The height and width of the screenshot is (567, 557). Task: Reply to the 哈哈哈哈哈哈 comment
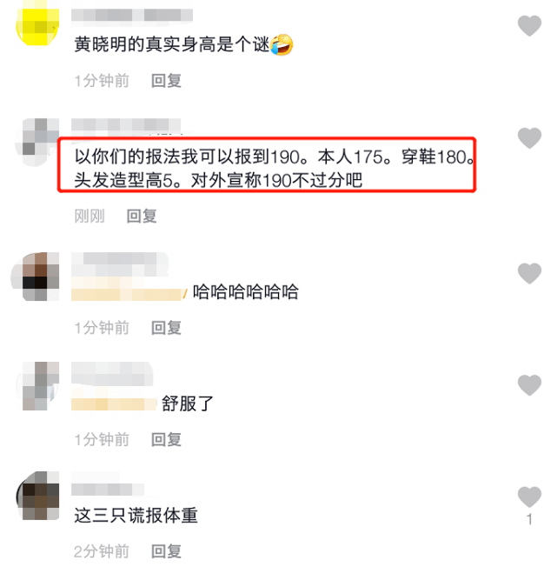[166, 328]
